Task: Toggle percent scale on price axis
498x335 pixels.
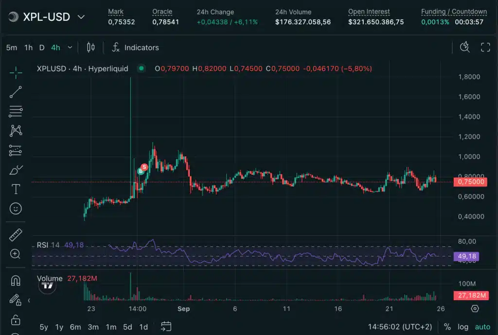Action: (x=447, y=327)
